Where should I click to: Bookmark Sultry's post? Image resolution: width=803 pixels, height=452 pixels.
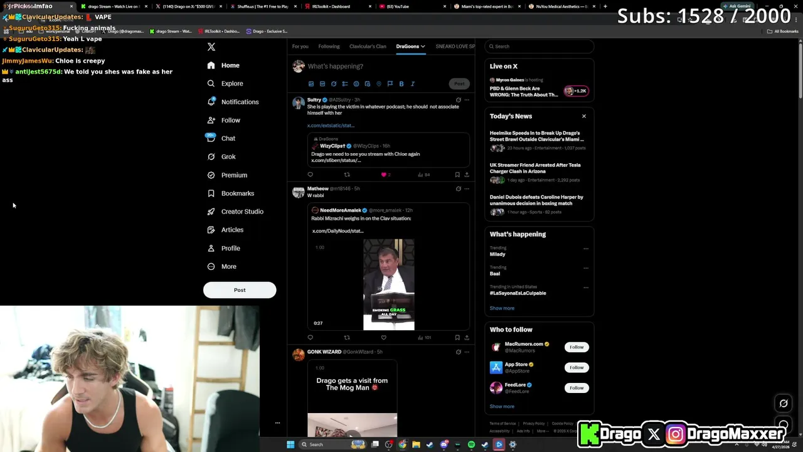(x=457, y=175)
